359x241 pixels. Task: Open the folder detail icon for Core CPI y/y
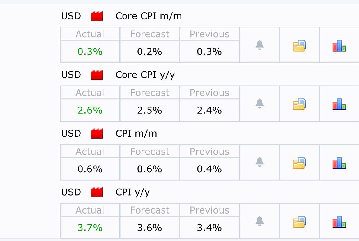pyautogui.click(x=299, y=104)
